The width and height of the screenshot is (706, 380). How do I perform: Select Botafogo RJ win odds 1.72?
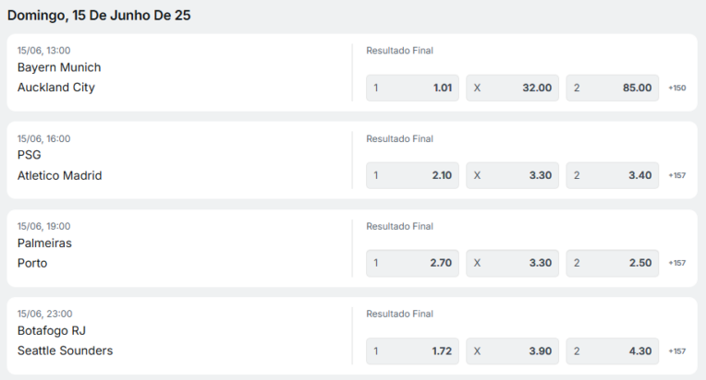[412, 350]
